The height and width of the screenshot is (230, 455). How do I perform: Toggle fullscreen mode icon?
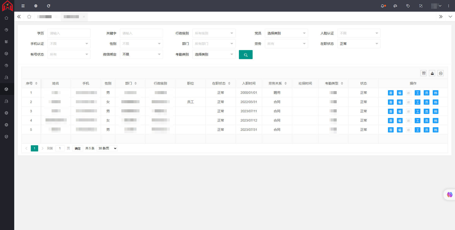420,6
